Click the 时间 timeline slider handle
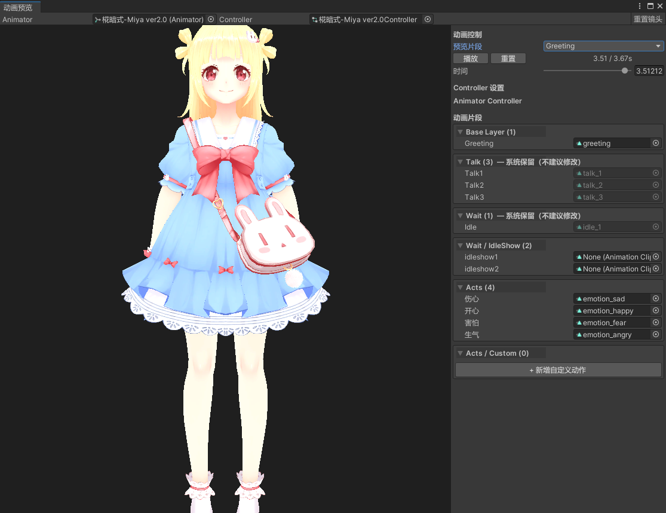This screenshot has width=666, height=513. click(x=625, y=71)
